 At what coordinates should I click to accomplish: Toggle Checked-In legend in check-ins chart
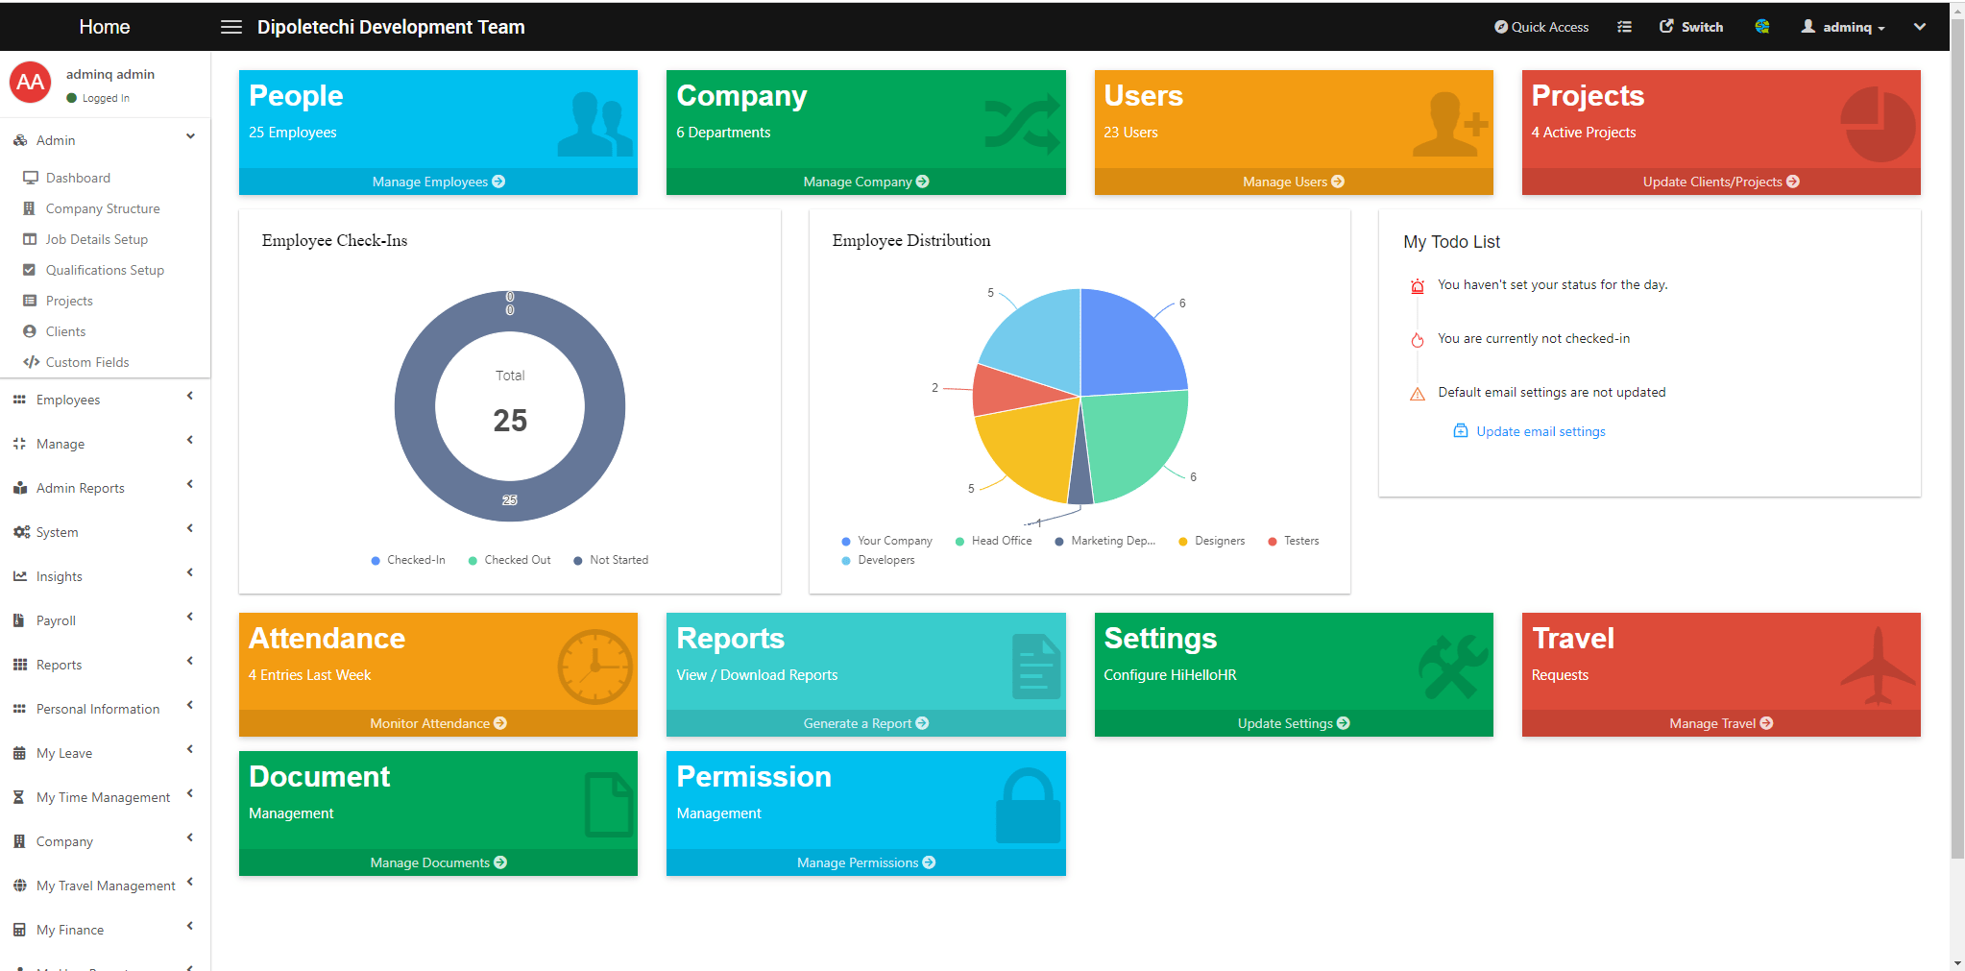coord(407,560)
